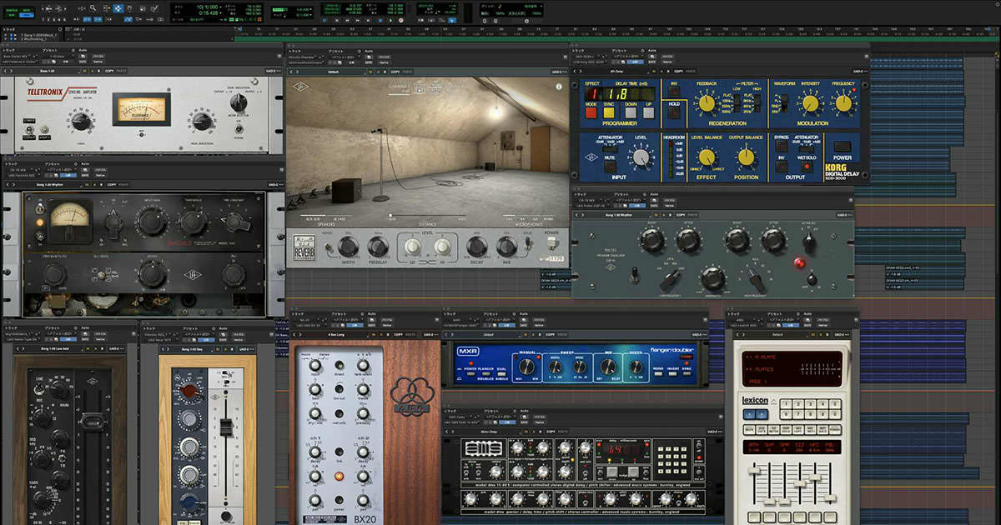The width and height of the screenshot is (1001, 525).
Task: Click the FREQUENCY modulation knob on Korg delay
Action: click(x=843, y=102)
